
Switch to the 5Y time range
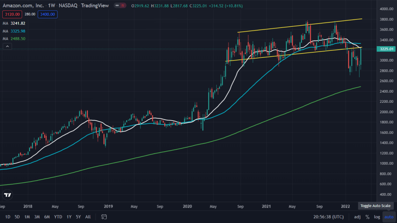click(x=78, y=217)
